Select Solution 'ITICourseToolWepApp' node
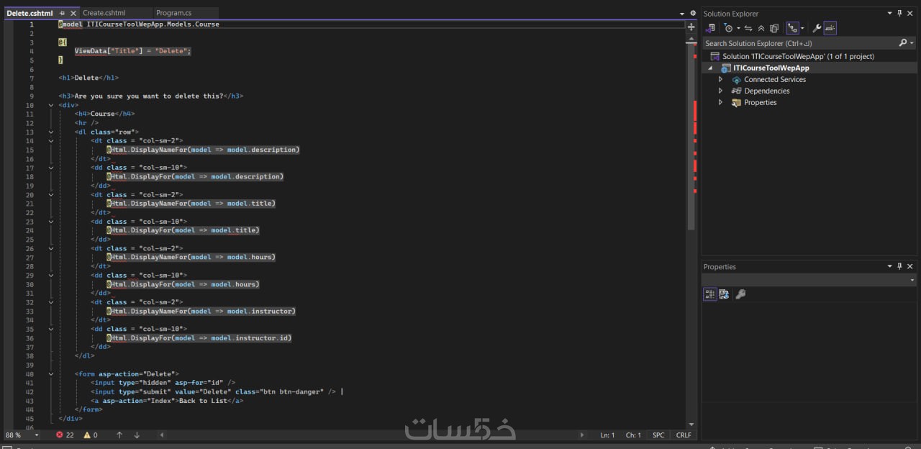This screenshot has height=449, width=921. 798,56
